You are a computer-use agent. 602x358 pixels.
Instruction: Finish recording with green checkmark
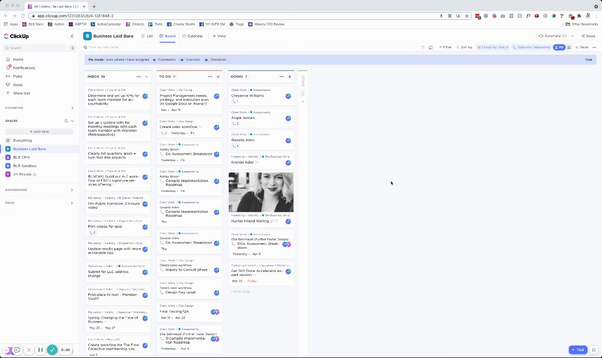tap(52, 350)
